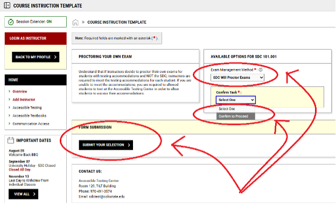This screenshot has width=336, height=209.
Task: Open the Communication Access link
Action: (x=31, y=124)
